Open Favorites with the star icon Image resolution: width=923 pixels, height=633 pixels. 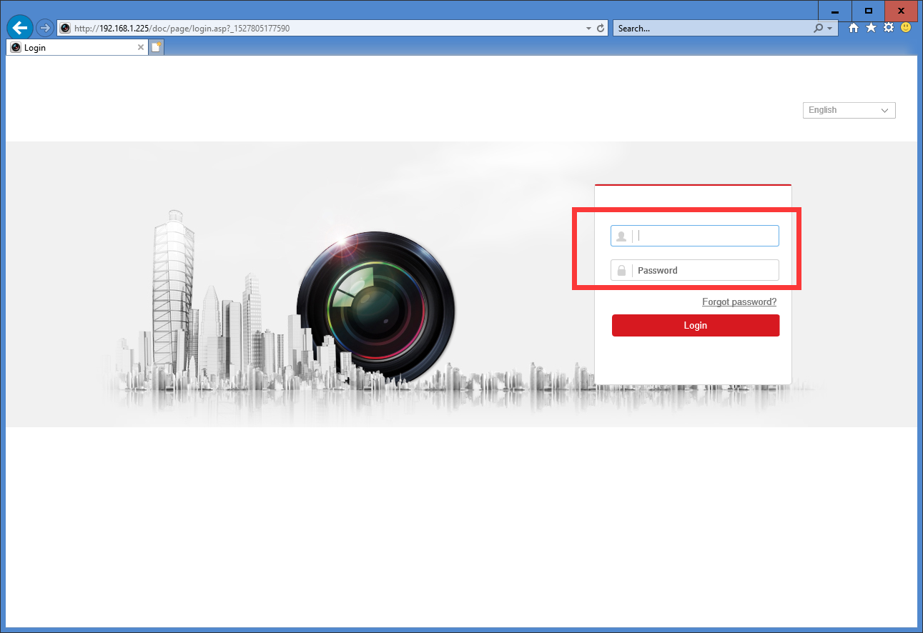tap(871, 28)
